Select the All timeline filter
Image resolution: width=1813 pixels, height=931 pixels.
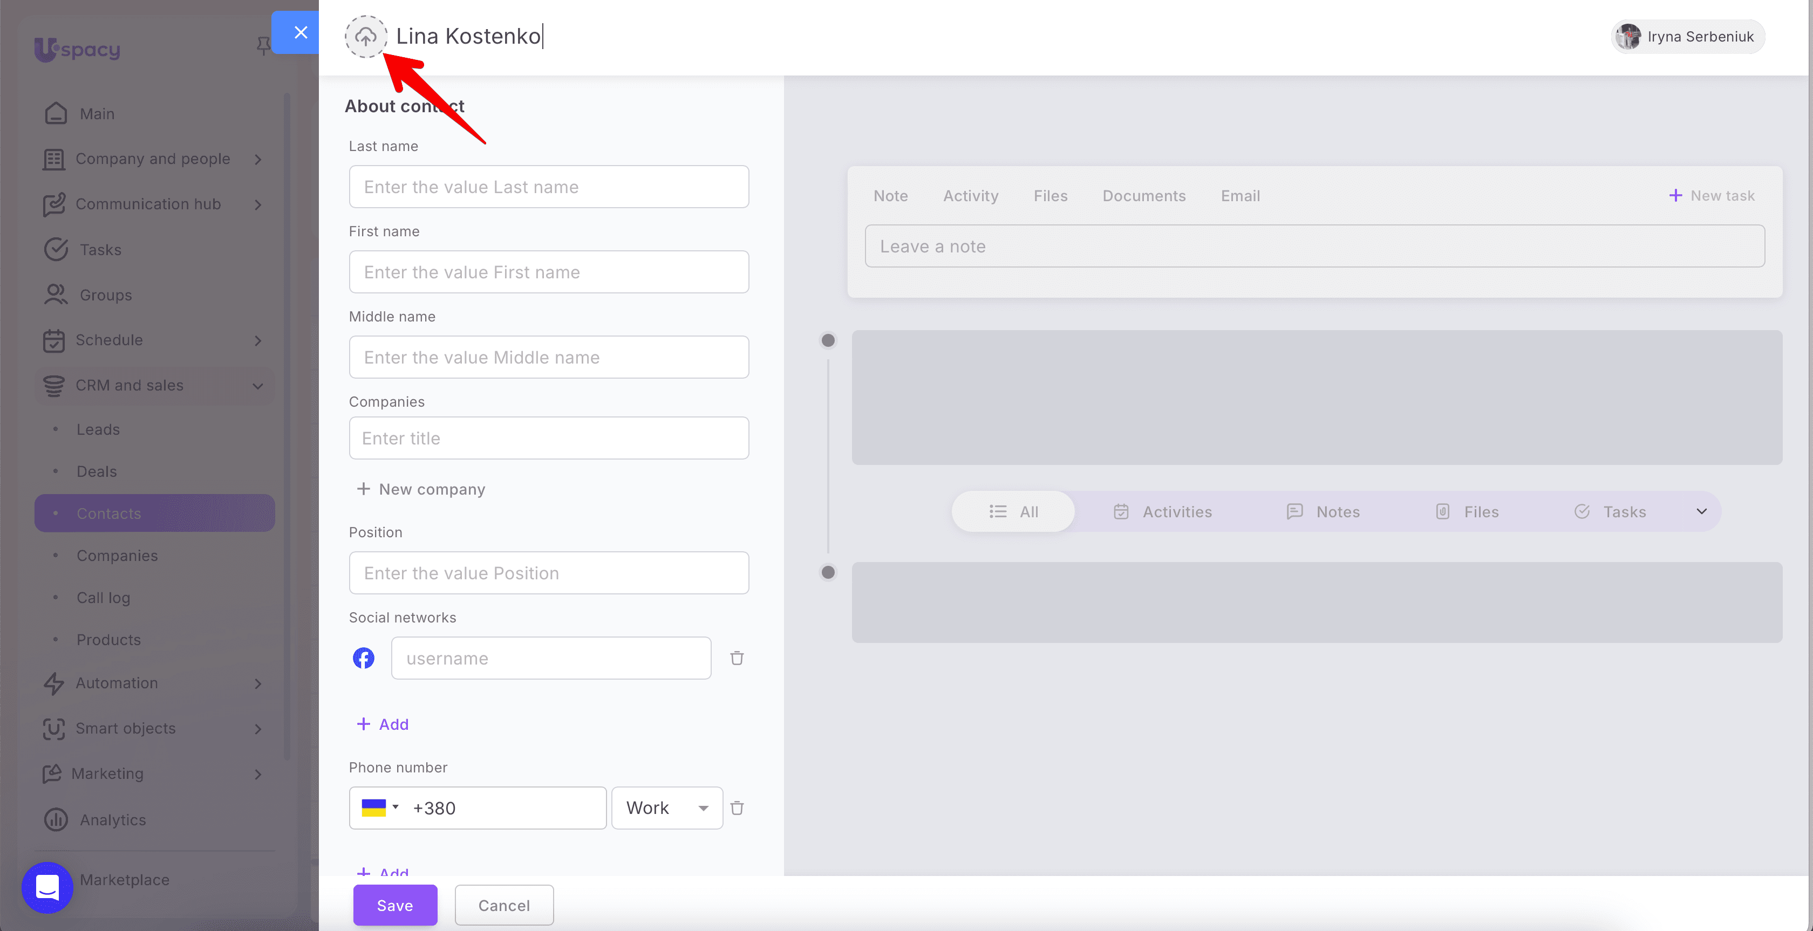pos(1013,511)
